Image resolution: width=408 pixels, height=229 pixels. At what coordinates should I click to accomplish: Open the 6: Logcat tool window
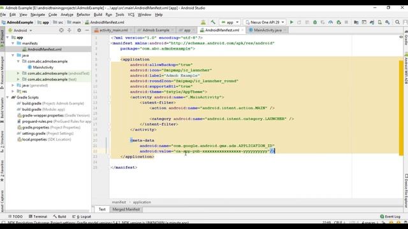pyautogui.click(x=82, y=216)
